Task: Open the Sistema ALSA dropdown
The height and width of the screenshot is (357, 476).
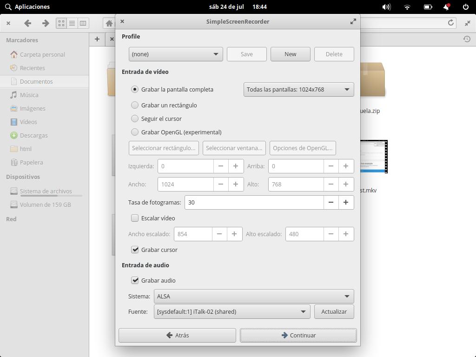Action: 254,296
